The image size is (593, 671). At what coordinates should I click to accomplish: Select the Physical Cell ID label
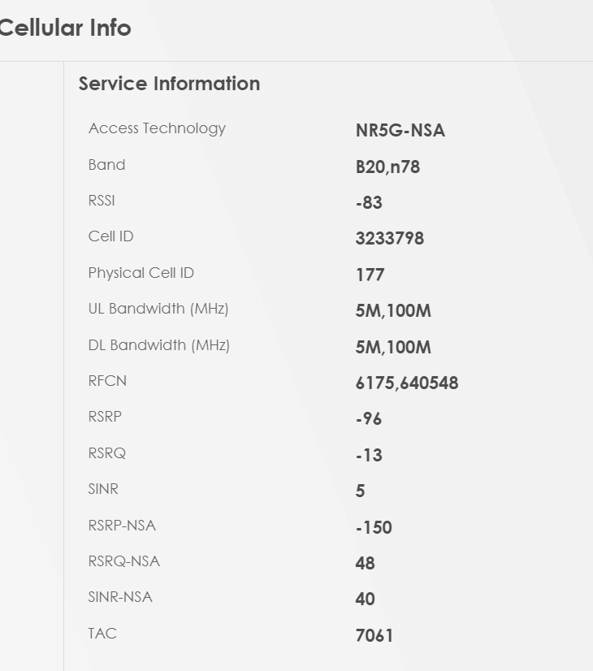[141, 273]
